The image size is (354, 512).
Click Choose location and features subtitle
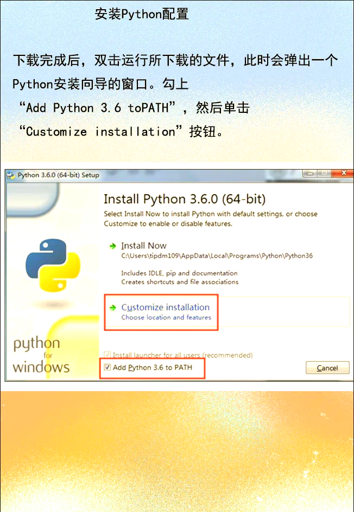click(x=166, y=317)
